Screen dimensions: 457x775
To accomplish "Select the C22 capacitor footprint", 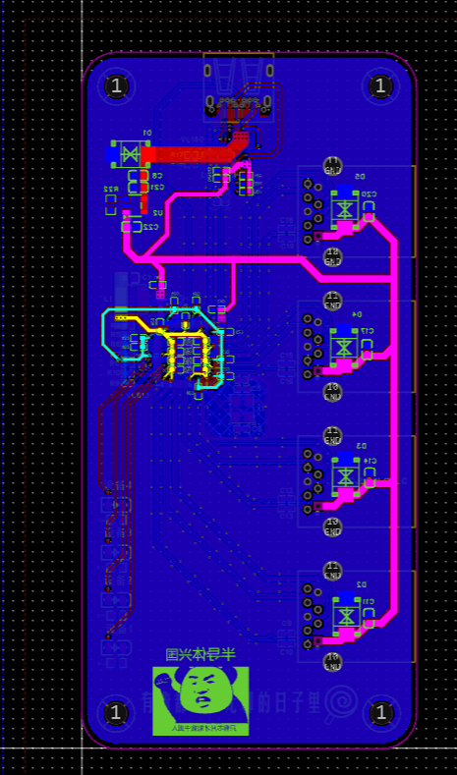I will [x=133, y=227].
